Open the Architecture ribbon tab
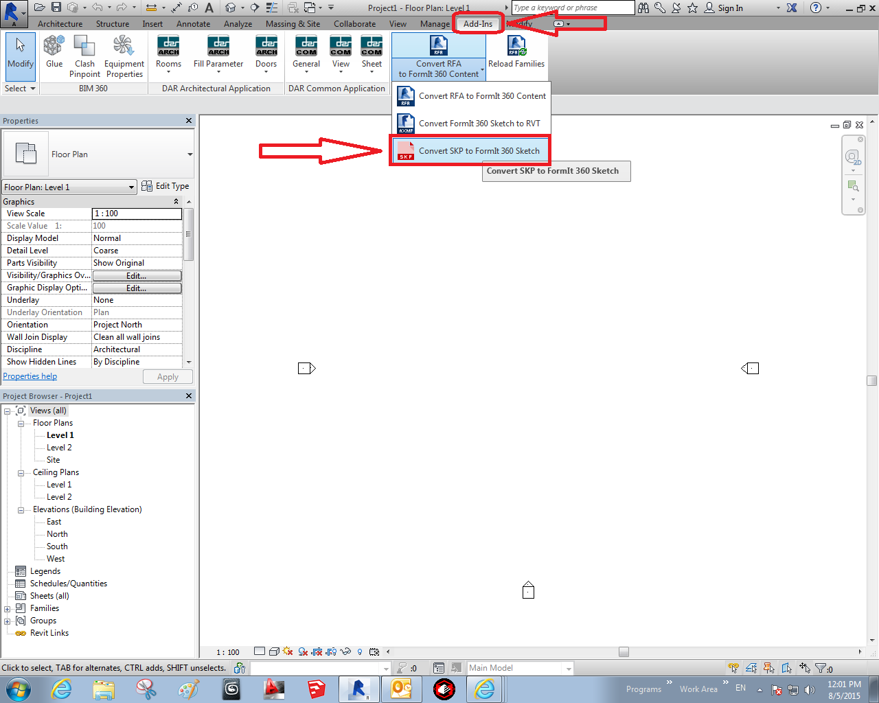 pos(60,24)
